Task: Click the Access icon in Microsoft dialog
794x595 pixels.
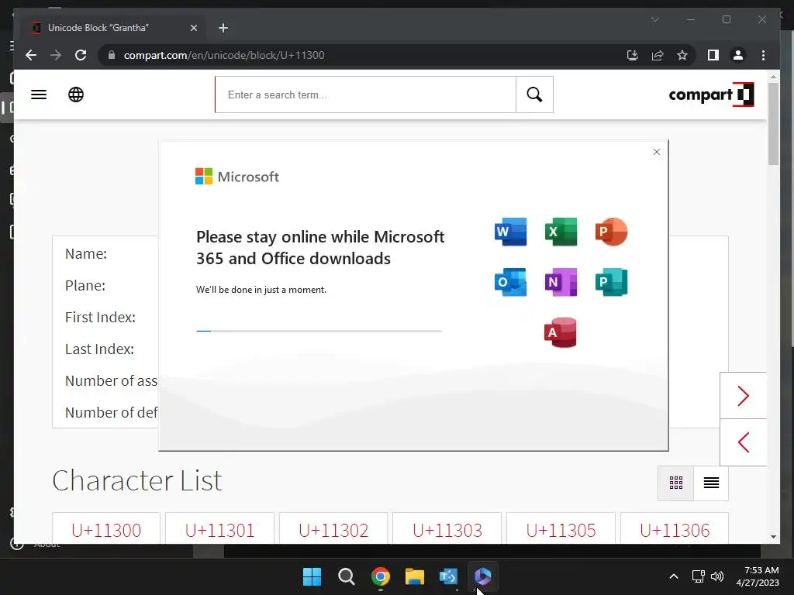Action: [x=560, y=332]
